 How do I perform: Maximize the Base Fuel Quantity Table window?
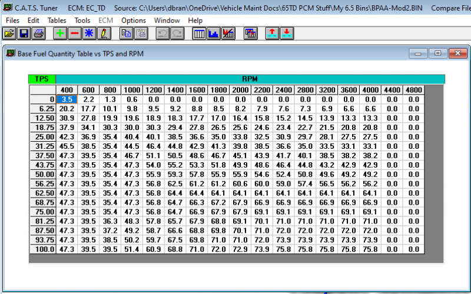click(x=438, y=54)
